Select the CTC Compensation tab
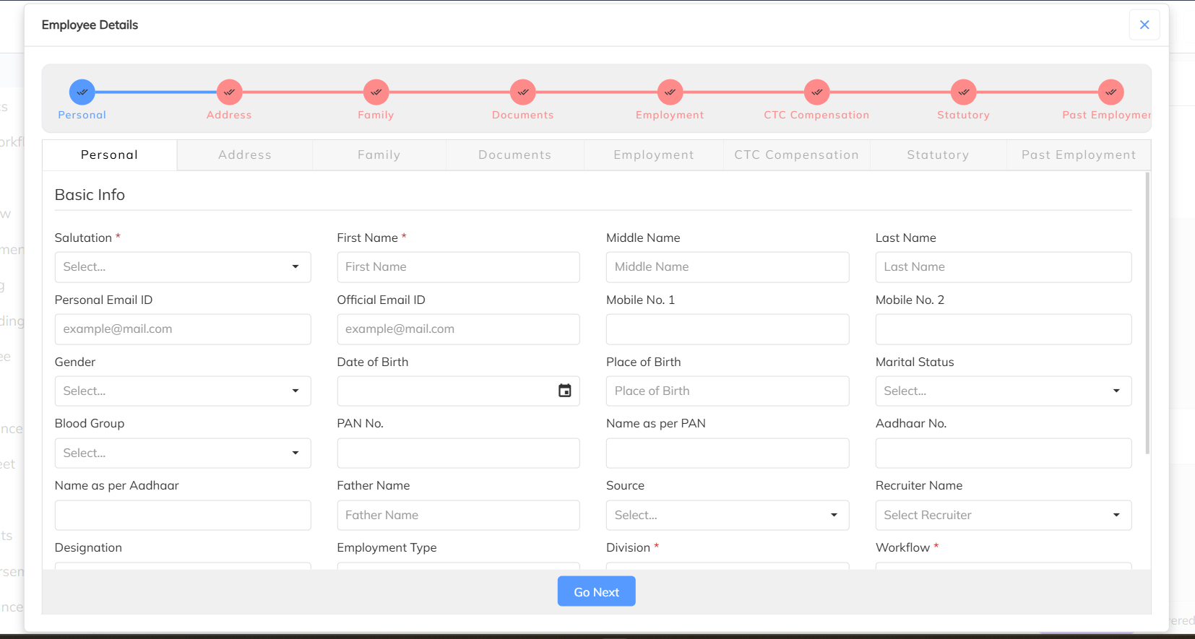The width and height of the screenshot is (1195, 639). click(x=797, y=155)
